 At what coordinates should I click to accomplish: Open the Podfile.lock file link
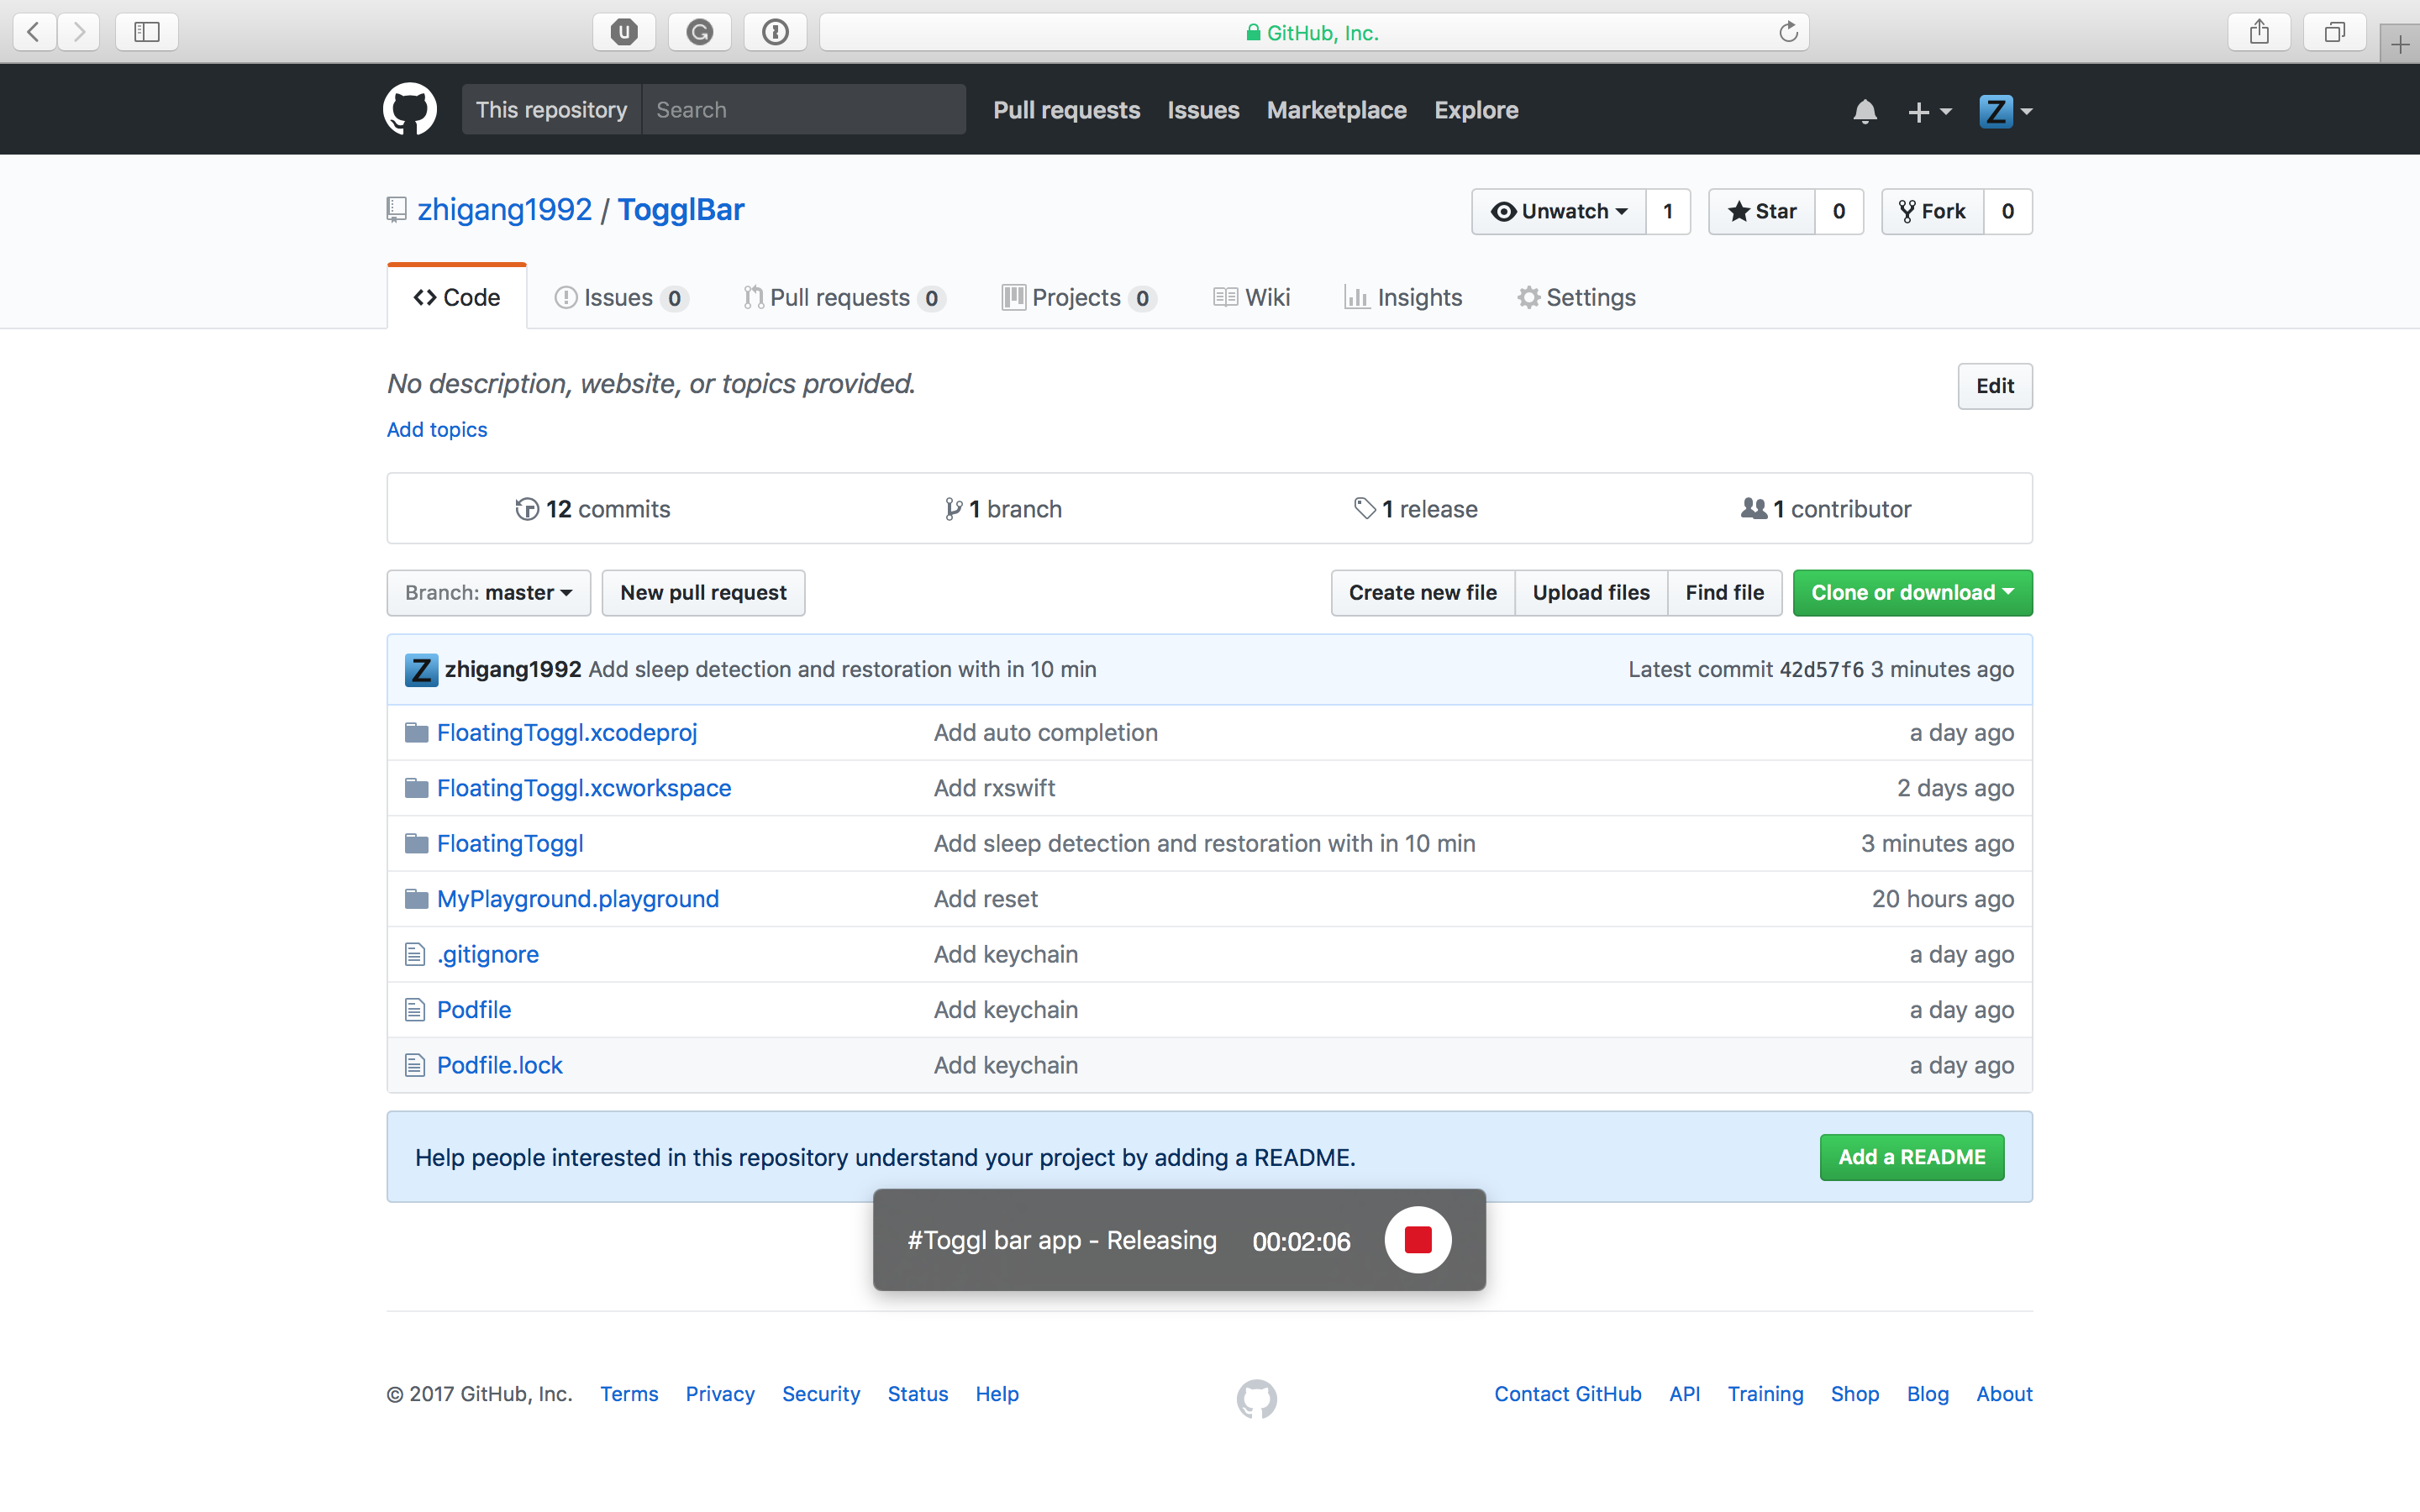tap(499, 1065)
